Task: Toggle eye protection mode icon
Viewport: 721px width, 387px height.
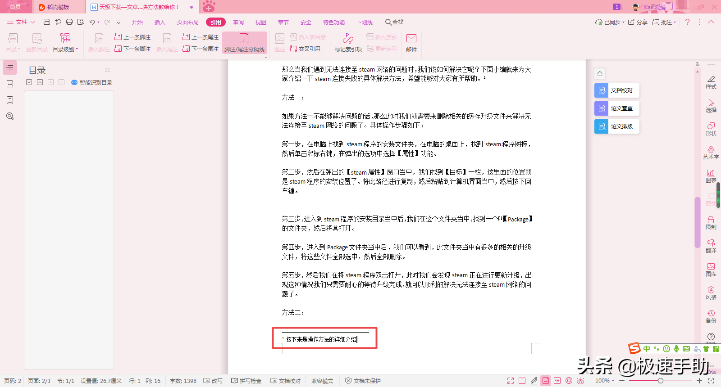Action: [580, 381]
